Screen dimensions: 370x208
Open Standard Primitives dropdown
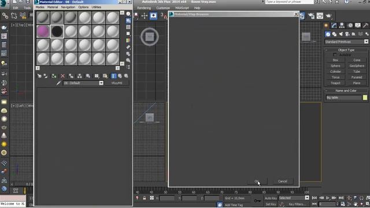[x=346, y=42]
